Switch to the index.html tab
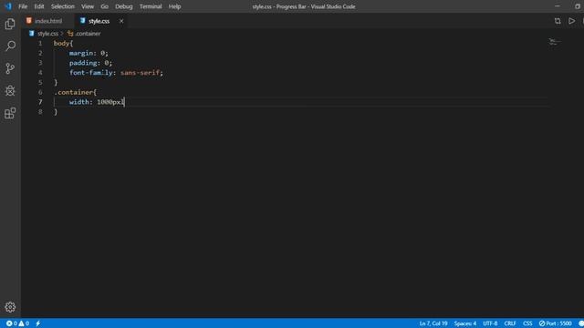Screen dimensions: 584x328 pyautogui.click(x=48, y=21)
